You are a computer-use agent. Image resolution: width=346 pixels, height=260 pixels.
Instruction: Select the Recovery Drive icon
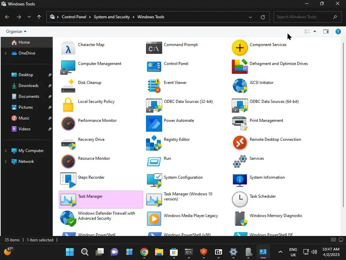68,144
